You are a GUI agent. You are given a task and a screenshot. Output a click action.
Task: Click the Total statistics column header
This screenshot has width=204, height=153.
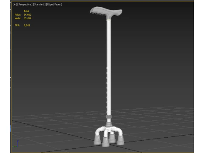pos(26,11)
